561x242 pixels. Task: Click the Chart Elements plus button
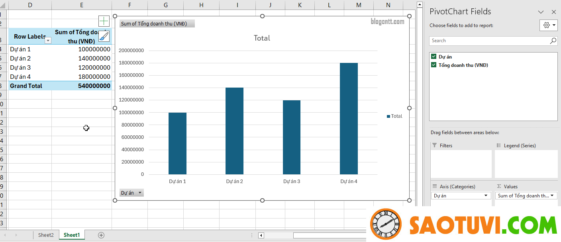tap(104, 21)
